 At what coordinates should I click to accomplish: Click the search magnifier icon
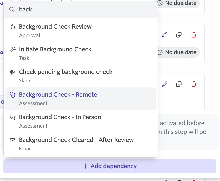click(x=12, y=10)
